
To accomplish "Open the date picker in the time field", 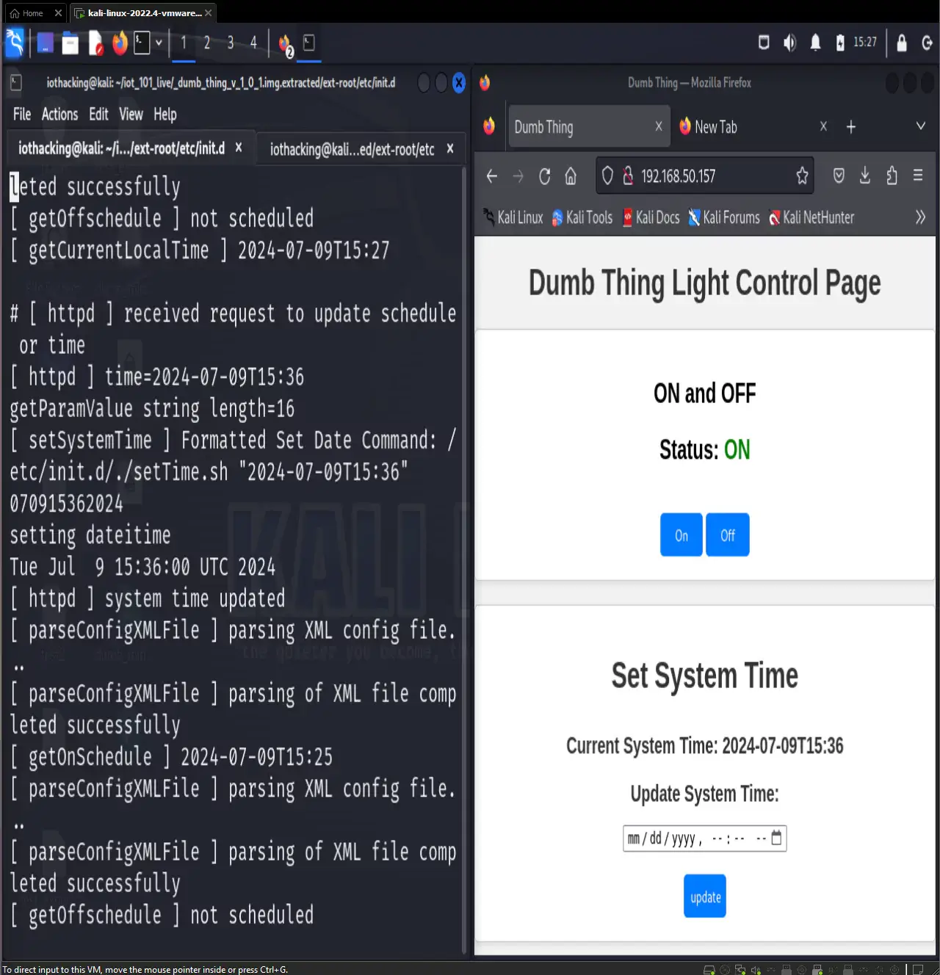I will [776, 838].
